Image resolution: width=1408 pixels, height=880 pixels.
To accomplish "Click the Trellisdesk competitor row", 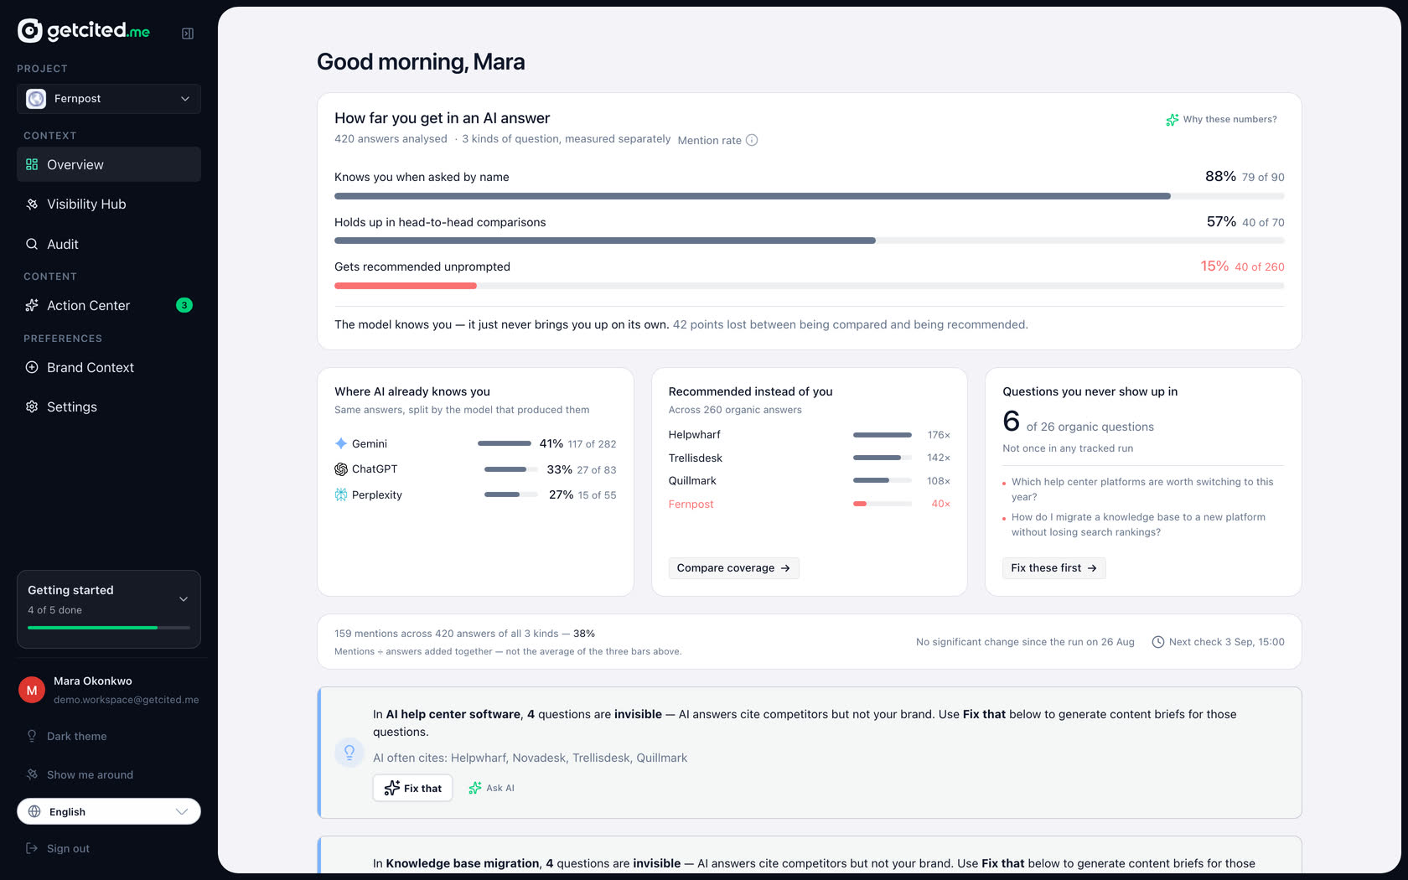I will click(x=809, y=458).
